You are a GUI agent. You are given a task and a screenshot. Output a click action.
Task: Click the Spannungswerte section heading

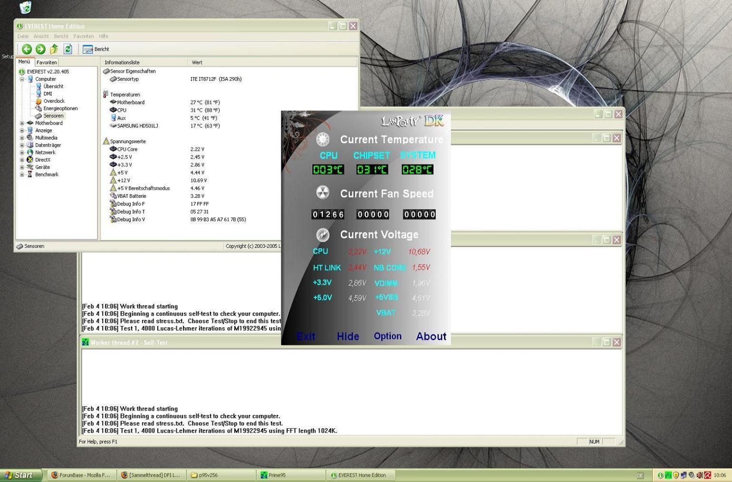(128, 141)
